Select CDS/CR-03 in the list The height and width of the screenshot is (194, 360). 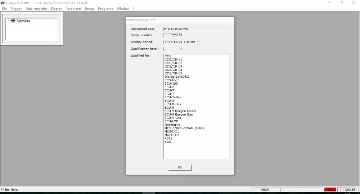coord(174,66)
